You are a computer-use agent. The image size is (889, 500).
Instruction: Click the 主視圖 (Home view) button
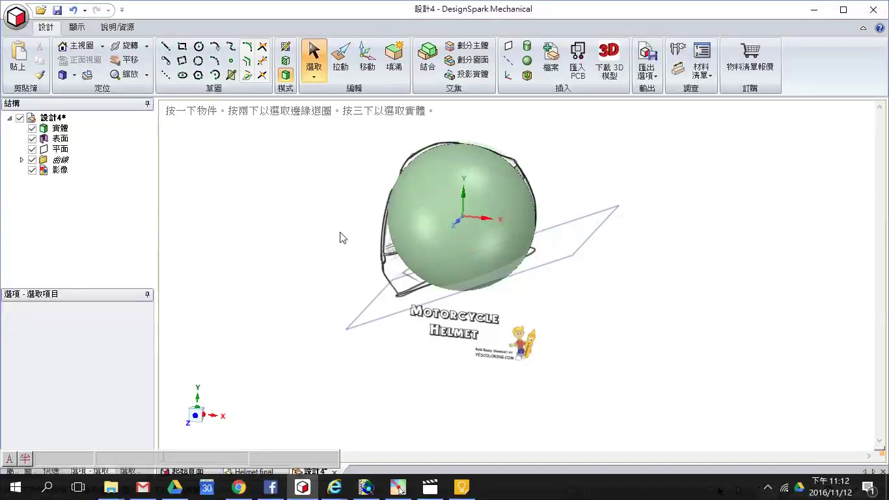[x=75, y=46]
